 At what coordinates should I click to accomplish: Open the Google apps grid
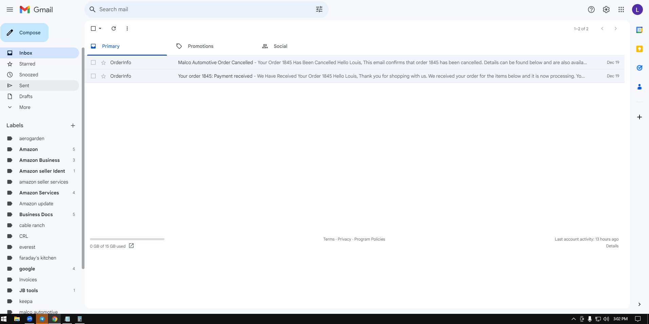621,9
